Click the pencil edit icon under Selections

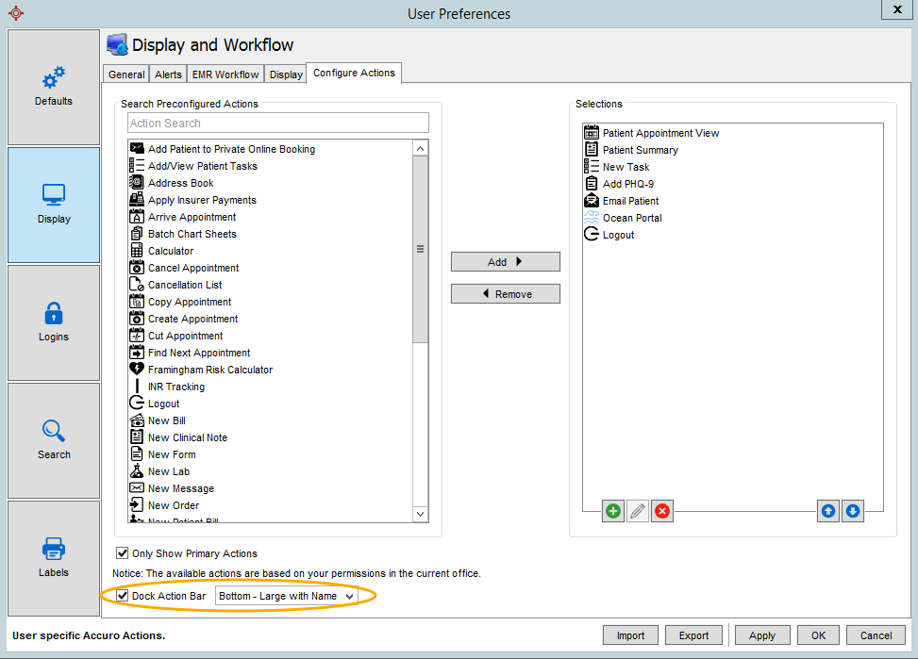(x=638, y=511)
